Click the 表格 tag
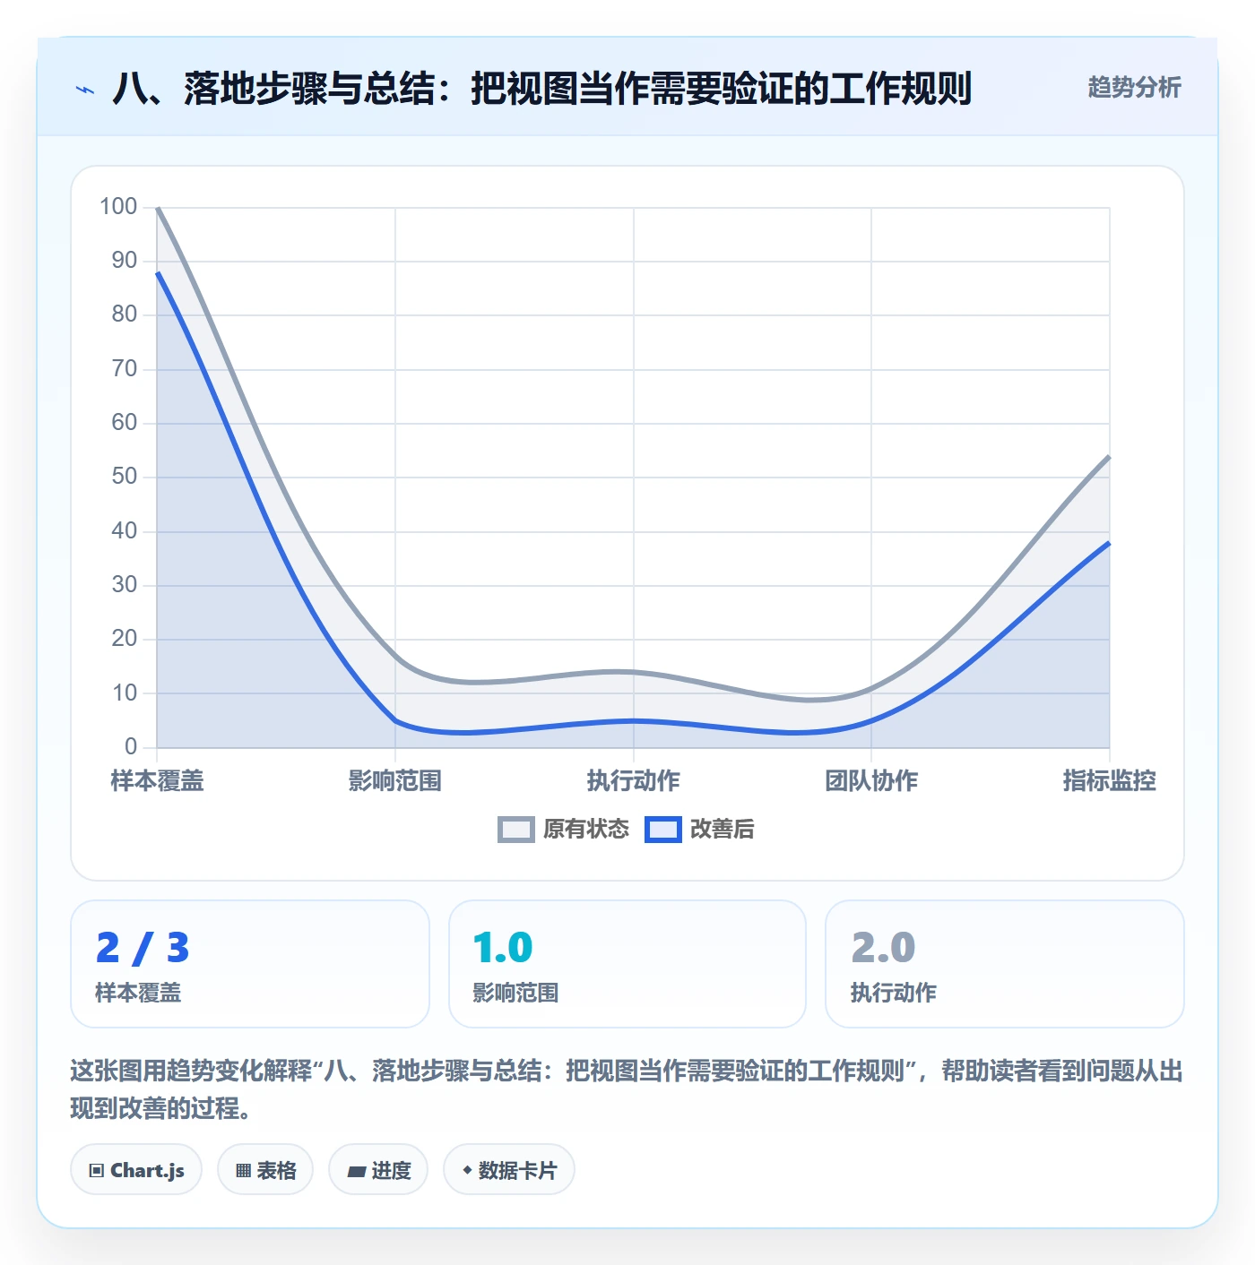 [x=265, y=1170]
